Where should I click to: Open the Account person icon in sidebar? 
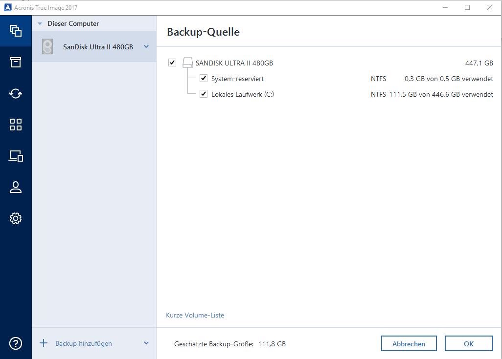click(x=16, y=188)
